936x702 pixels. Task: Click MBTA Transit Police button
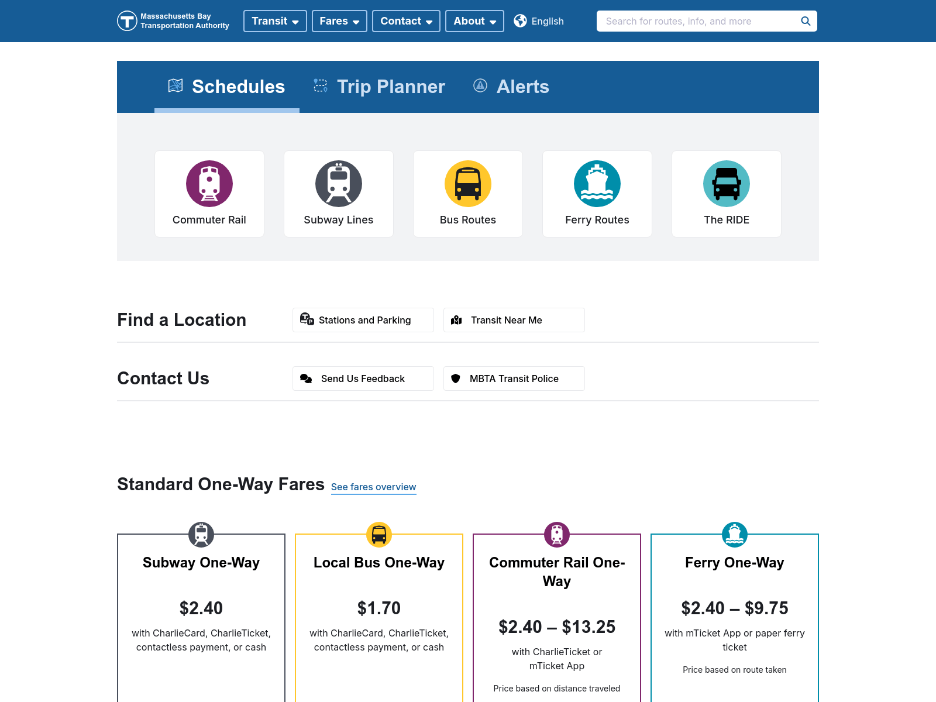(514, 378)
